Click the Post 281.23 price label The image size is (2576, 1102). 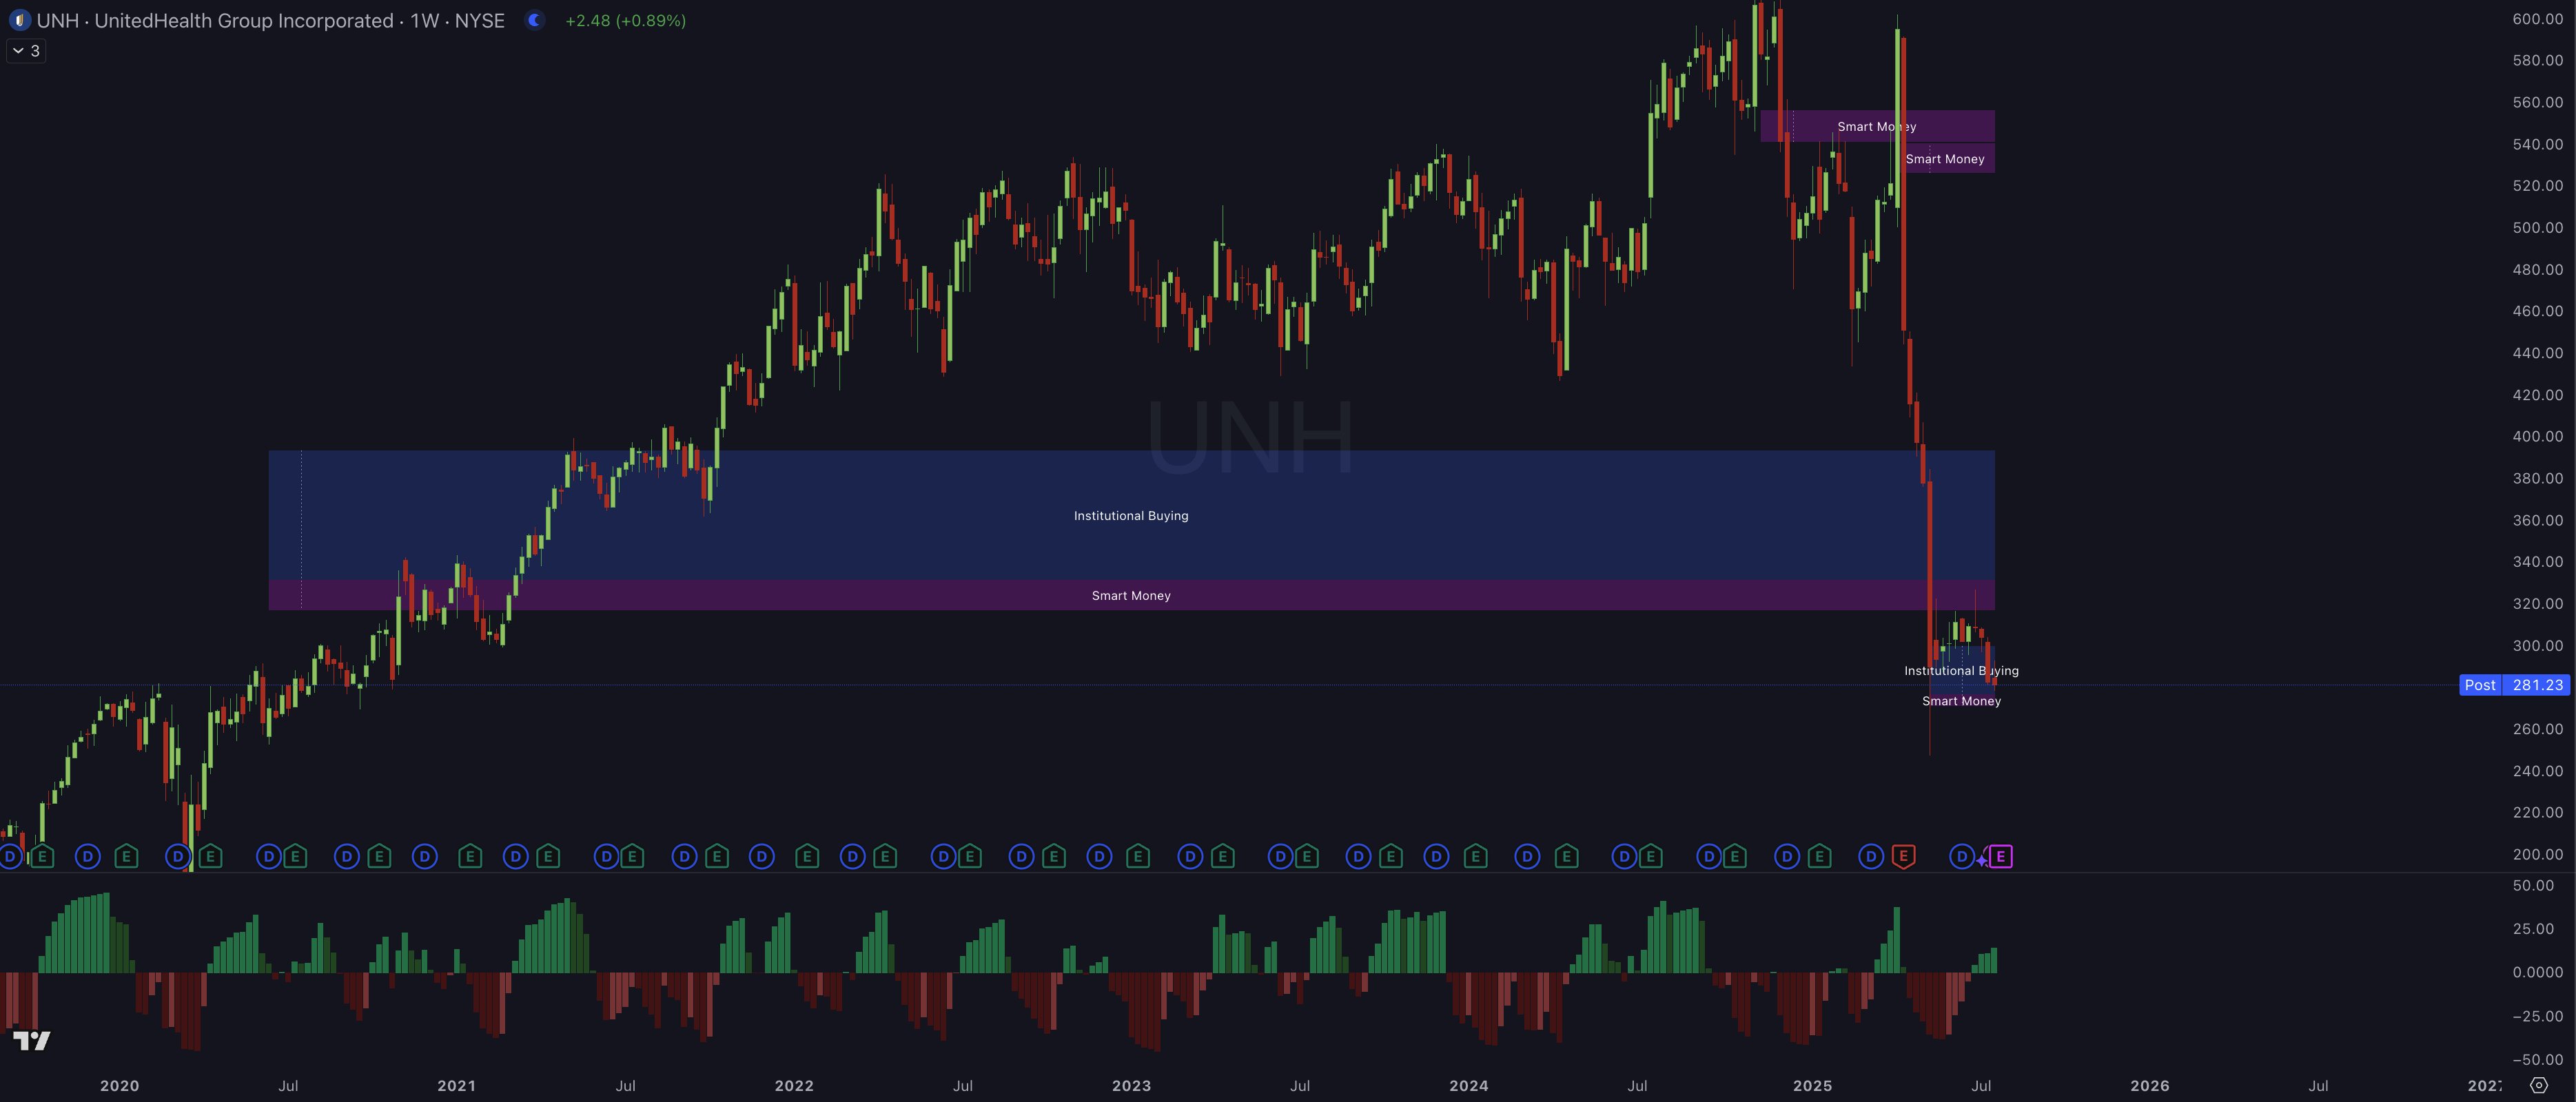tap(2513, 685)
